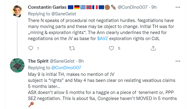Screen dimensions: 191x109
Task: Open the 8h timestamp on second tweet
Action: point(81,61)
